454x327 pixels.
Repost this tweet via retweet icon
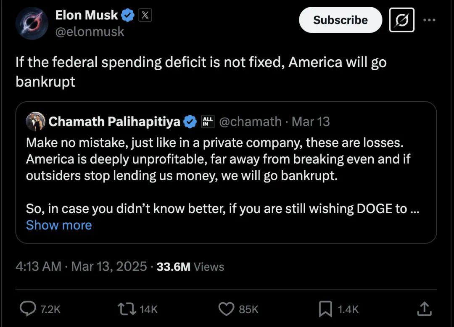(127, 309)
